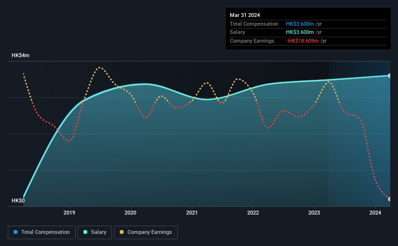Click the orange Company Earnings legend dot
The height and width of the screenshot is (246, 398).
point(122,232)
